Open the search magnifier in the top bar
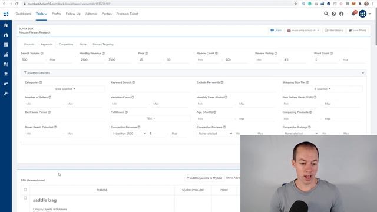Viewport: 377px width, 212px height. [x=326, y=14]
